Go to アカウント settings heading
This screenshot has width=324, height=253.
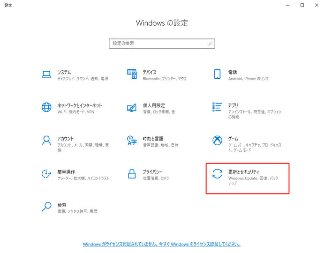(x=65, y=139)
